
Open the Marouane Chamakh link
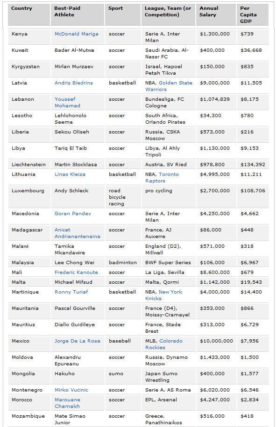(67, 403)
